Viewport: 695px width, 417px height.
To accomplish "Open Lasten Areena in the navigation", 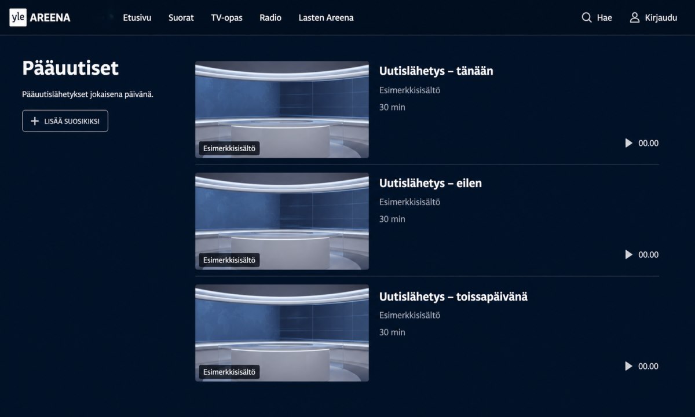I will click(x=326, y=18).
